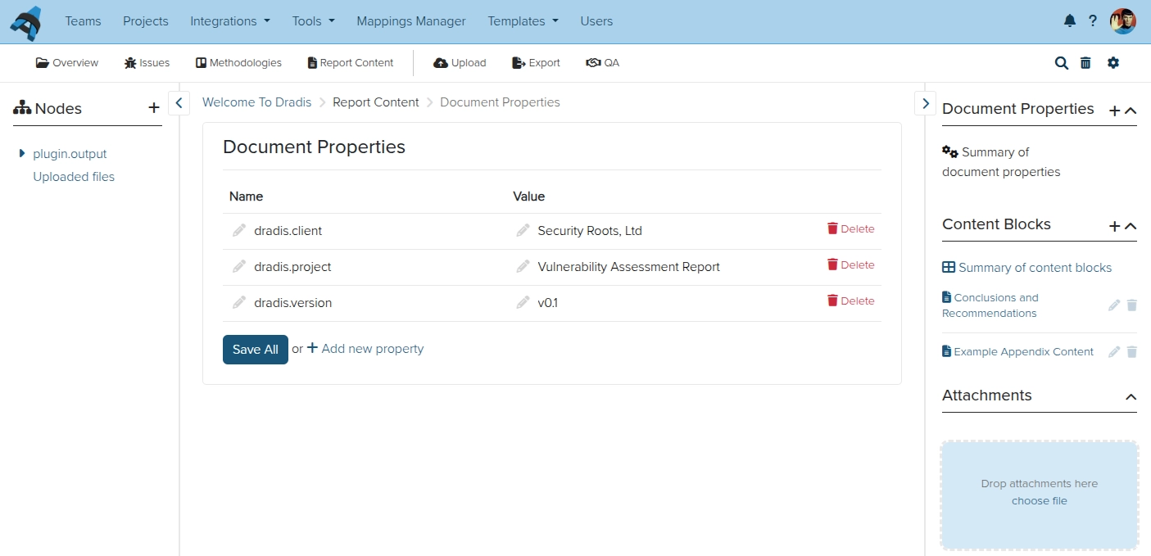
Task: Open the Upload tool
Action: click(x=460, y=63)
